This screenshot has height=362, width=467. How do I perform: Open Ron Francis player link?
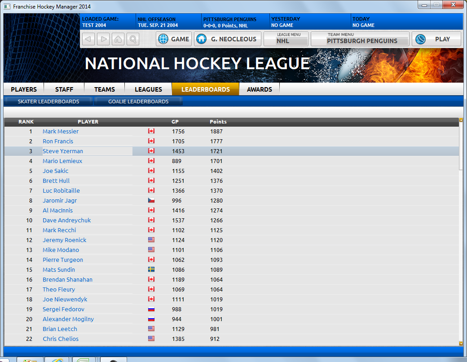point(58,141)
